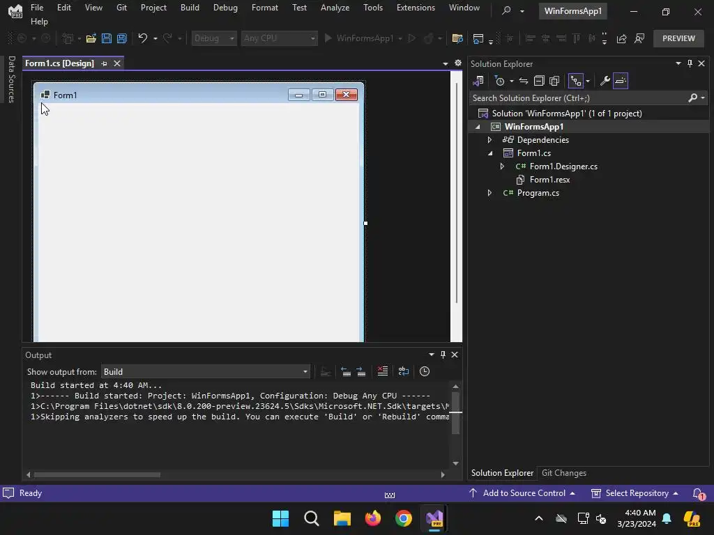
Task: Click Select Repository in status bar
Action: 635,493
